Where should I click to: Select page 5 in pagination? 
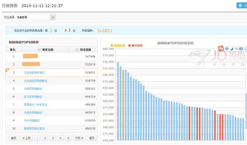(68, 138)
